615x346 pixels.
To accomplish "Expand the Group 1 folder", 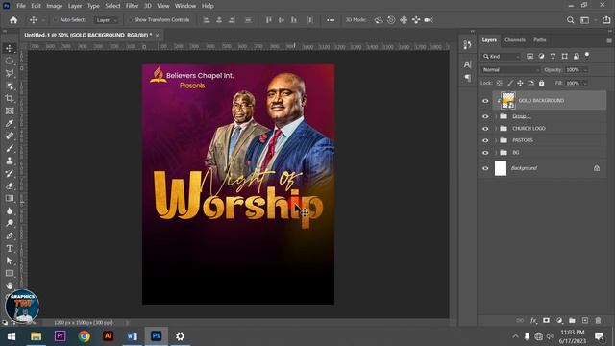I will pos(496,116).
